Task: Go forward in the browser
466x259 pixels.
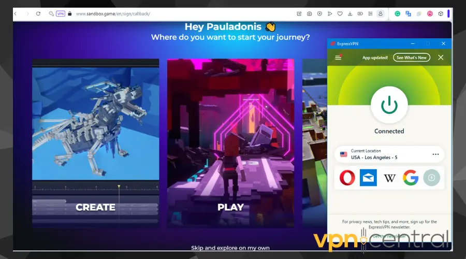Action: click(x=27, y=13)
